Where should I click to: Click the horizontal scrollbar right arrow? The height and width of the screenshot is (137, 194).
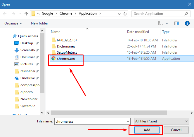point(192,113)
